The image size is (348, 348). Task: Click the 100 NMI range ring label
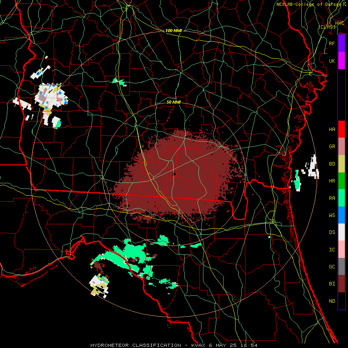pos(174,31)
